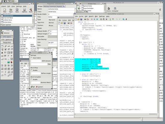Screen dimensions: 165x124
Task: Pick the window widget icon in palette
Action: tap(2, 46)
